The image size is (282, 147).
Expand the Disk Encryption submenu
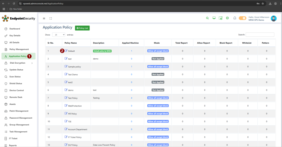click(32, 63)
